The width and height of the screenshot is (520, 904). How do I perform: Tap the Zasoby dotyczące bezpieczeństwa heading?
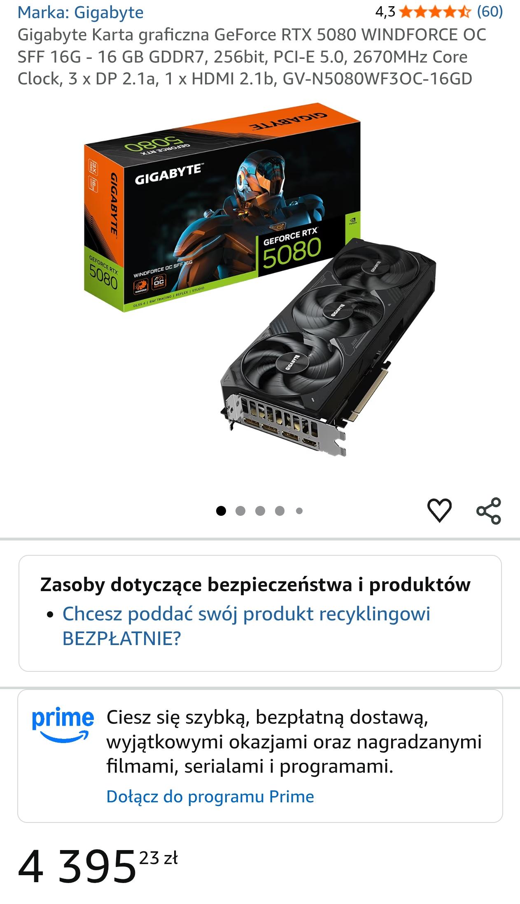coord(255,585)
